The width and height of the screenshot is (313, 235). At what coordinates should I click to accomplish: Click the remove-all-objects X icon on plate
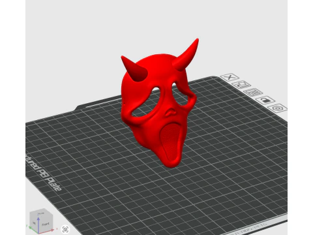[x=230, y=77]
